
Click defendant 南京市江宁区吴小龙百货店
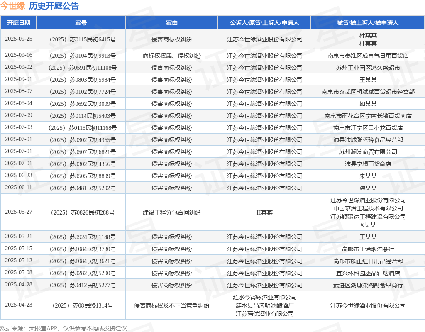368,128
